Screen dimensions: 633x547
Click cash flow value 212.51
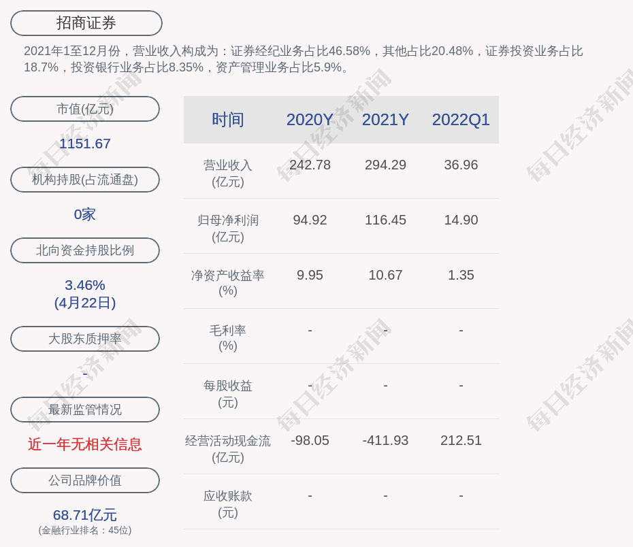[x=461, y=440]
